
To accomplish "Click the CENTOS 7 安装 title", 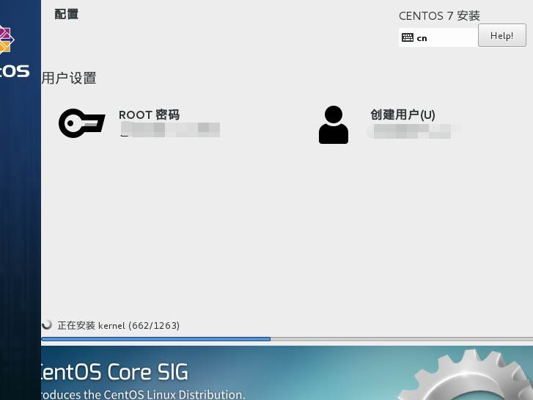I will click(439, 15).
